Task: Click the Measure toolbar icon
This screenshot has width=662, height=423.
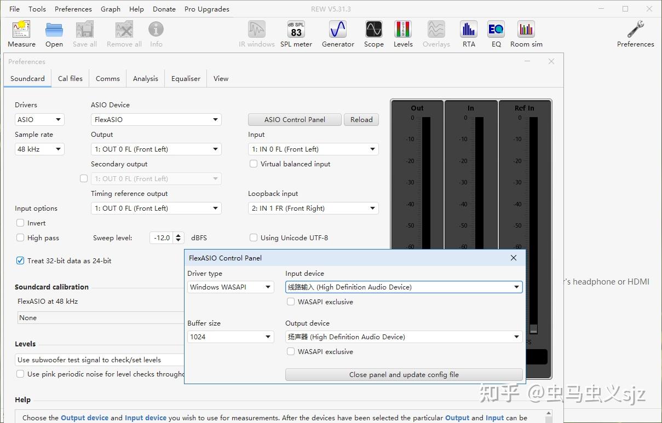Action: pos(21,34)
